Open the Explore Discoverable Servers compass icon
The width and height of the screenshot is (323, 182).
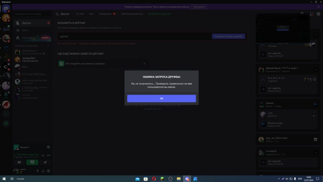tap(6, 123)
